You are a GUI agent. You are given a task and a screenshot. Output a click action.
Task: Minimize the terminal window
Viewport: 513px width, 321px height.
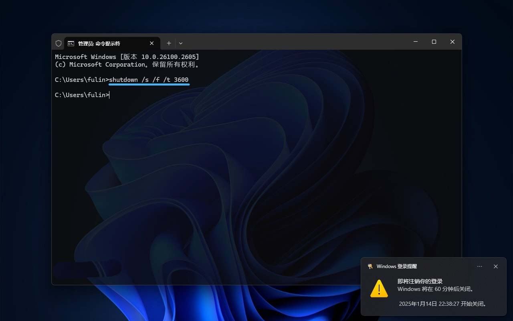(x=416, y=42)
